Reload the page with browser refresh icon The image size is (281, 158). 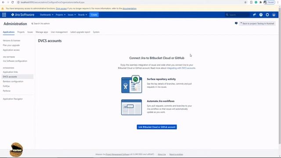[13, 2]
